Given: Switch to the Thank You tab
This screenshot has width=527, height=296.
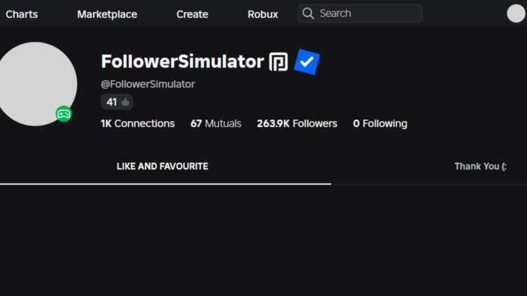Looking at the screenshot, I should click(x=480, y=166).
